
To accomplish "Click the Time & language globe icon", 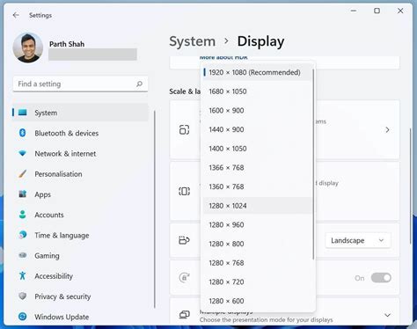I will (x=23, y=235).
